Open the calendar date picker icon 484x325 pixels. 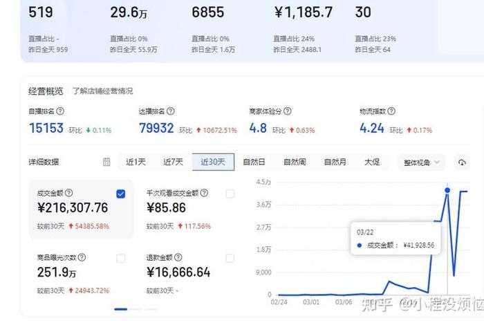[x=106, y=162]
